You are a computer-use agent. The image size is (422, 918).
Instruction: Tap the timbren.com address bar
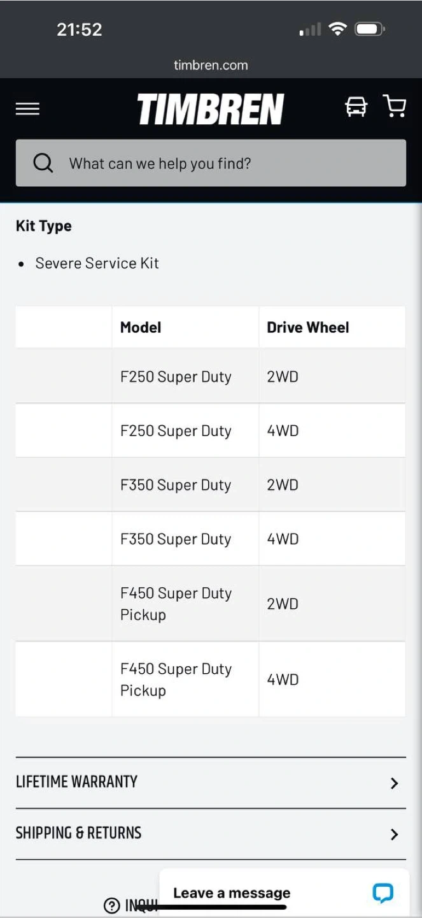pos(211,65)
